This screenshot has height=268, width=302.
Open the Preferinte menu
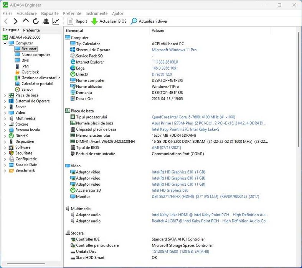(x=72, y=13)
